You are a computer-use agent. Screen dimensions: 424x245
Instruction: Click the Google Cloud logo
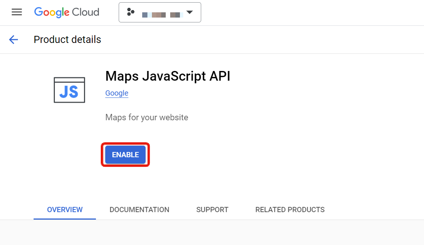tap(66, 12)
